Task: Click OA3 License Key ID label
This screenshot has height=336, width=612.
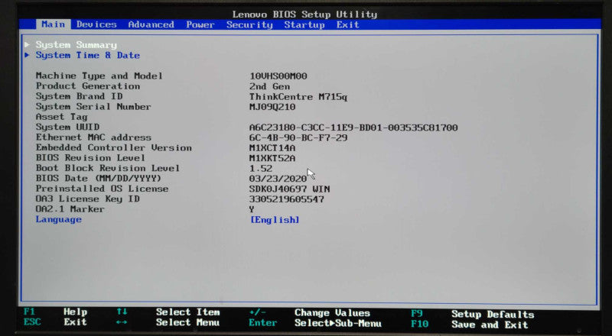Action: pyautogui.click(x=88, y=199)
